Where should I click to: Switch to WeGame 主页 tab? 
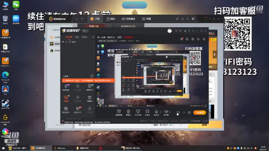[x=95, y=19]
